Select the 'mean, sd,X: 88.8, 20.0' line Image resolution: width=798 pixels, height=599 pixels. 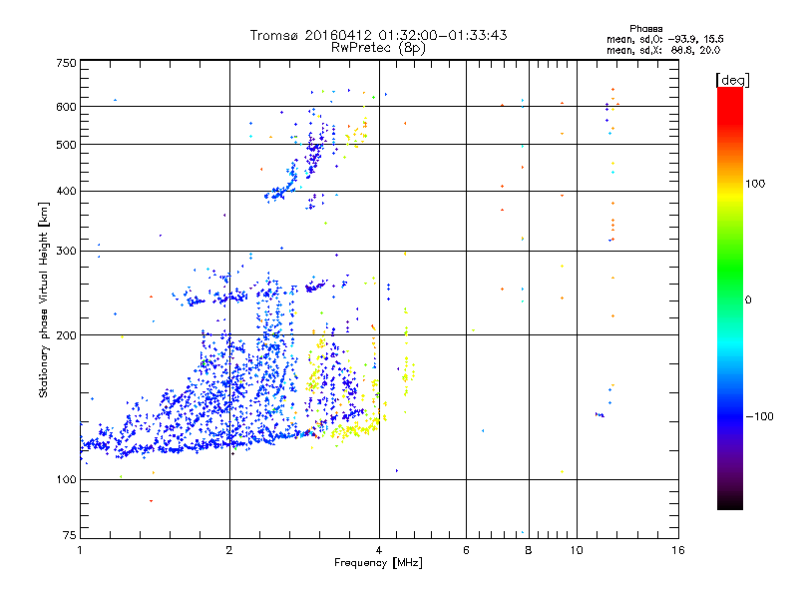[663, 50]
